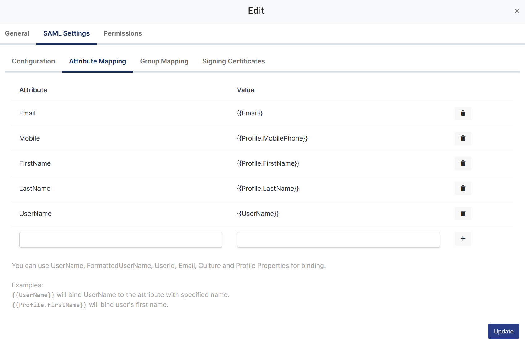The image size is (525, 344).
Task: Go to the Configuration sub-tab
Action: pyautogui.click(x=33, y=61)
